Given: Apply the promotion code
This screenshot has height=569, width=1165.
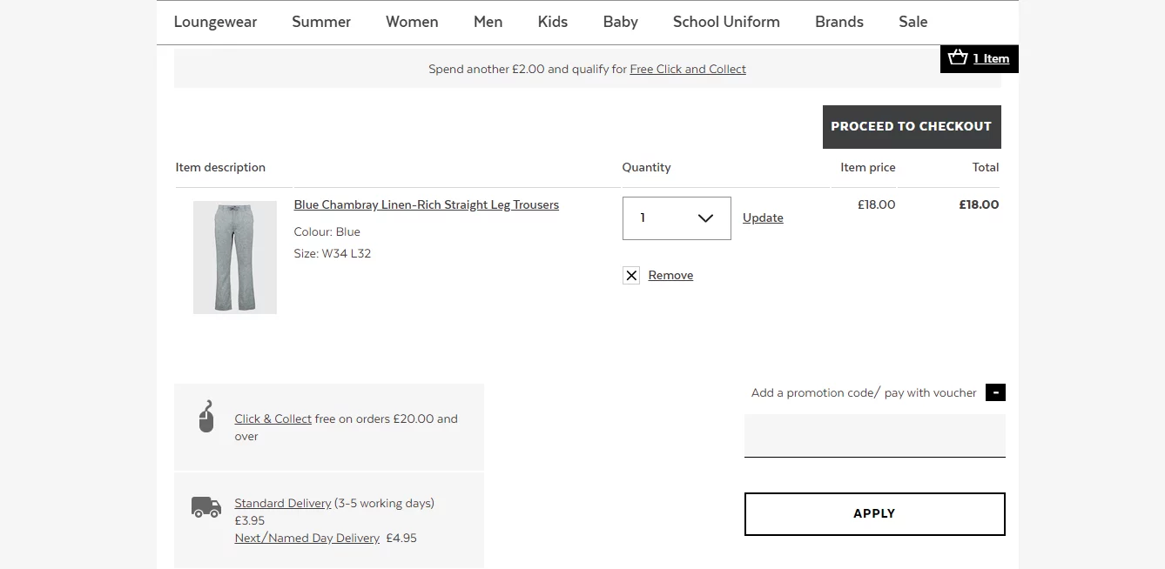Looking at the screenshot, I should pyautogui.click(x=875, y=514).
